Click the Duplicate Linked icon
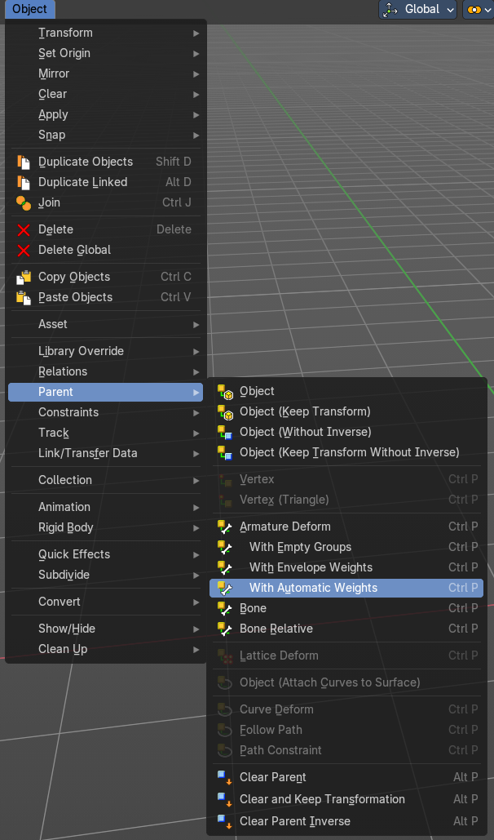 [x=23, y=182]
